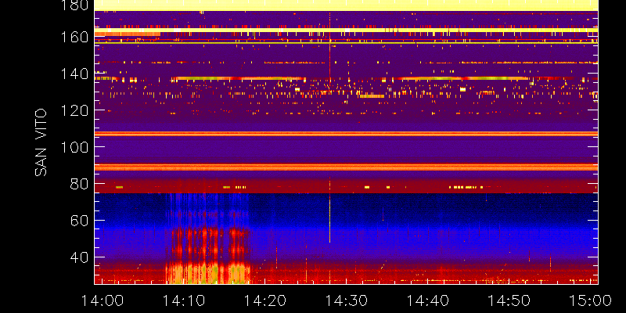Click the 15:00 time axis label

(591, 300)
